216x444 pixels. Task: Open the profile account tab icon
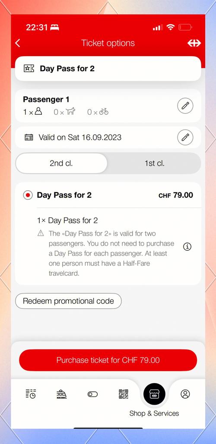pyautogui.click(x=185, y=394)
